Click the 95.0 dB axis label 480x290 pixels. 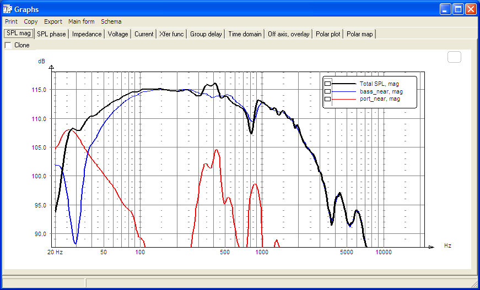point(40,205)
